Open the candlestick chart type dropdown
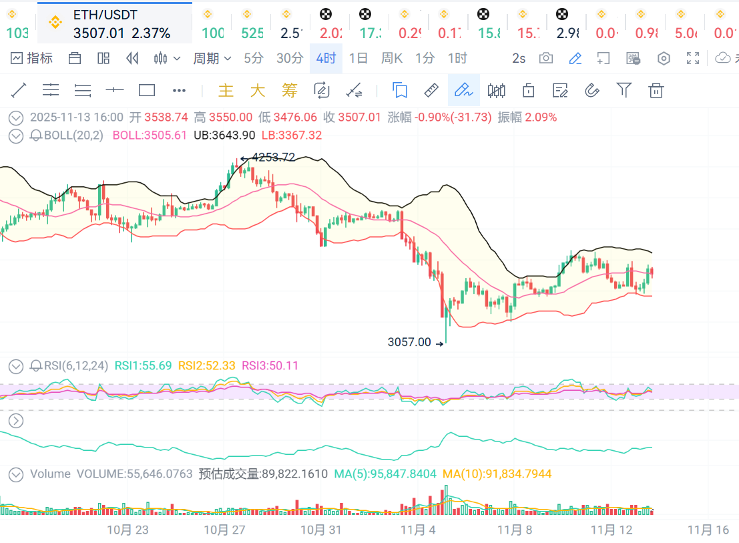This screenshot has height=543, width=739. pyautogui.click(x=167, y=58)
